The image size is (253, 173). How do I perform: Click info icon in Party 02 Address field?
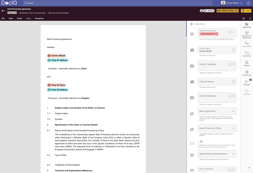pos(230,96)
